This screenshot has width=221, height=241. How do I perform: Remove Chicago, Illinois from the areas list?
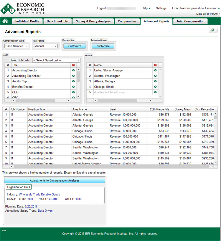[x=155, y=87]
